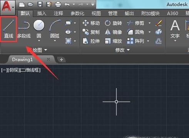This screenshot has width=189, height=138.
Task: Switch to the A360 ribbon tab
Action: (x=172, y=13)
